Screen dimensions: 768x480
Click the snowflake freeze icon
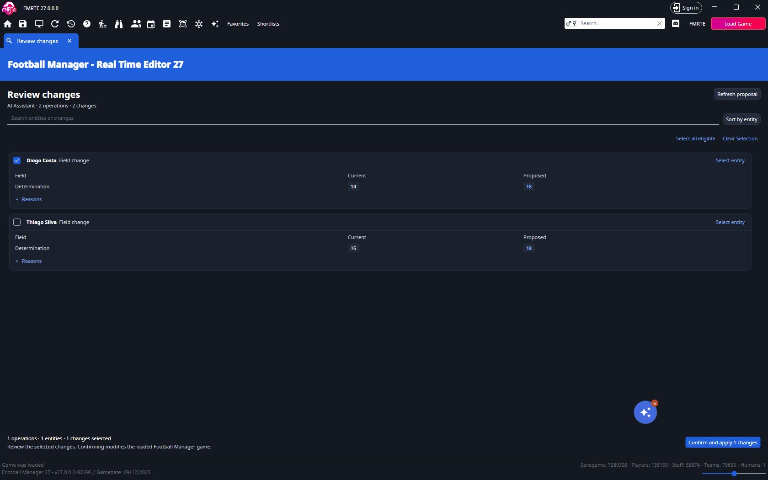coord(199,24)
